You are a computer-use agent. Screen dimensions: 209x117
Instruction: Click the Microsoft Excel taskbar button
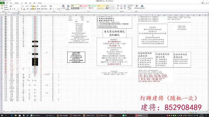click(36, 116)
